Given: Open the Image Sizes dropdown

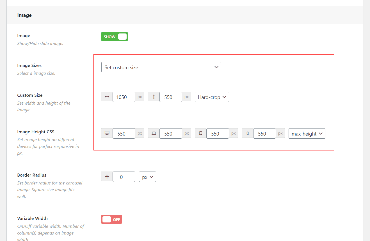Looking at the screenshot, I should (161, 67).
